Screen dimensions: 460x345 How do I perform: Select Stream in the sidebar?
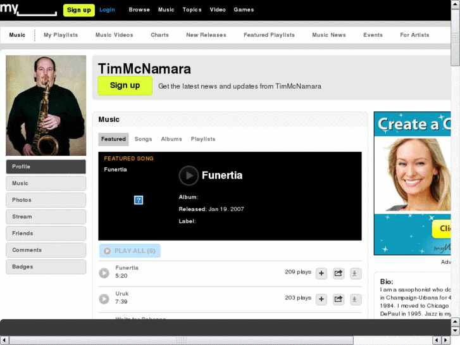click(x=46, y=216)
